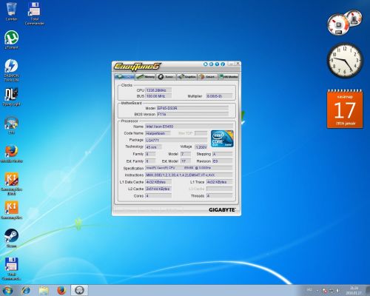Click the Specification field
The width and height of the screenshot is (370, 296).
pyautogui.click(x=189, y=168)
